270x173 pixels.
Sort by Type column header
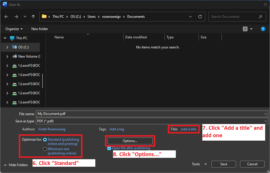[170, 37]
